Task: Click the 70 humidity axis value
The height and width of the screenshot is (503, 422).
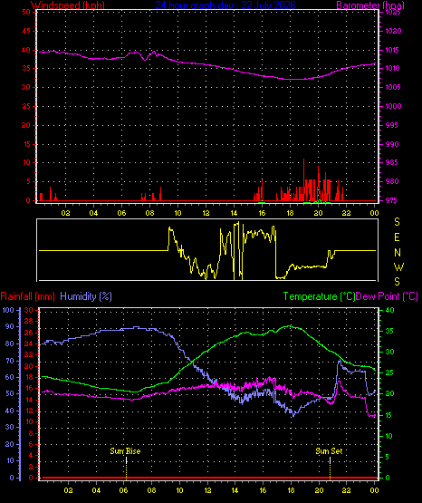Action: [x=10, y=361]
